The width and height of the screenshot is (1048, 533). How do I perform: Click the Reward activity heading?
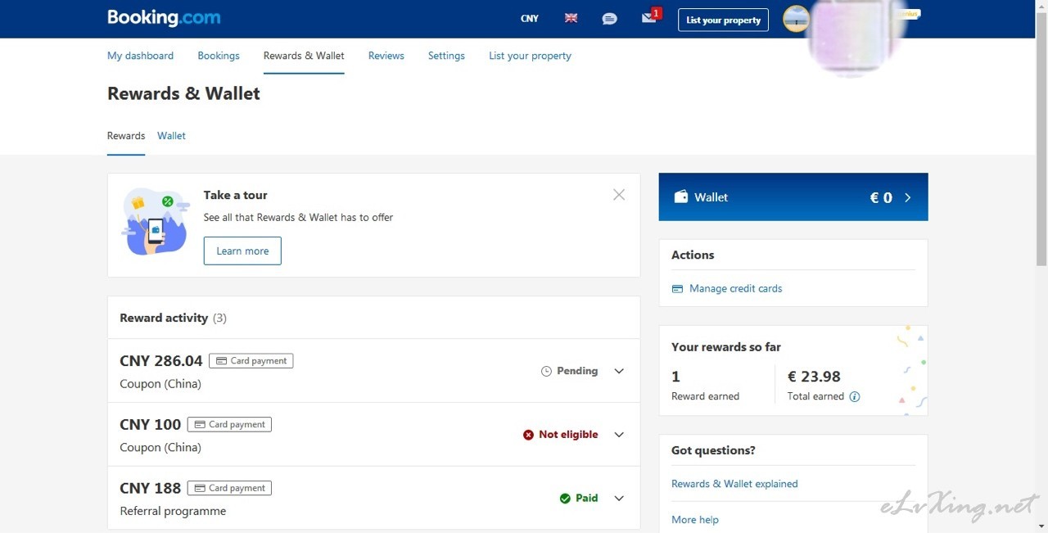pos(164,318)
